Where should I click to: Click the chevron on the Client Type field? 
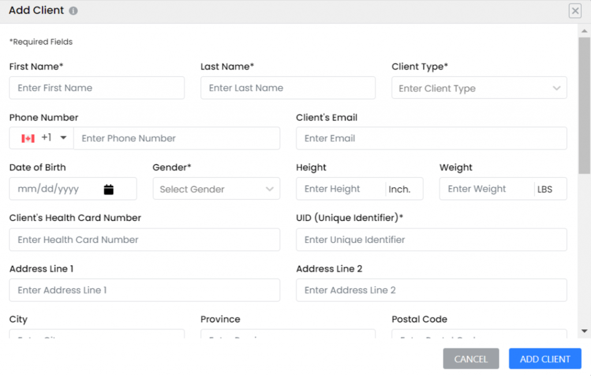[x=557, y=88]
